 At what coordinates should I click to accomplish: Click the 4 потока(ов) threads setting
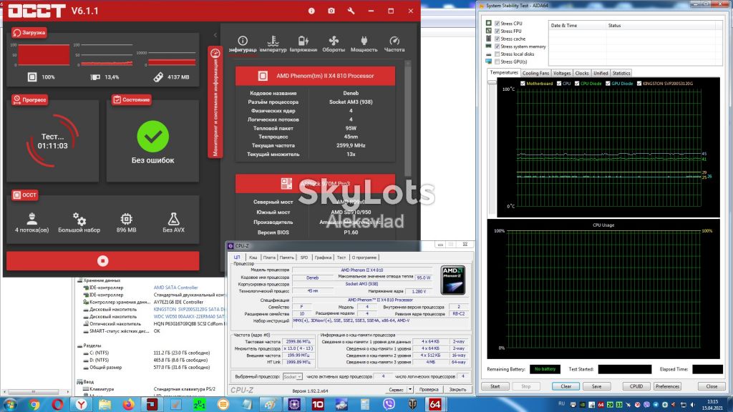pos(31,222)
